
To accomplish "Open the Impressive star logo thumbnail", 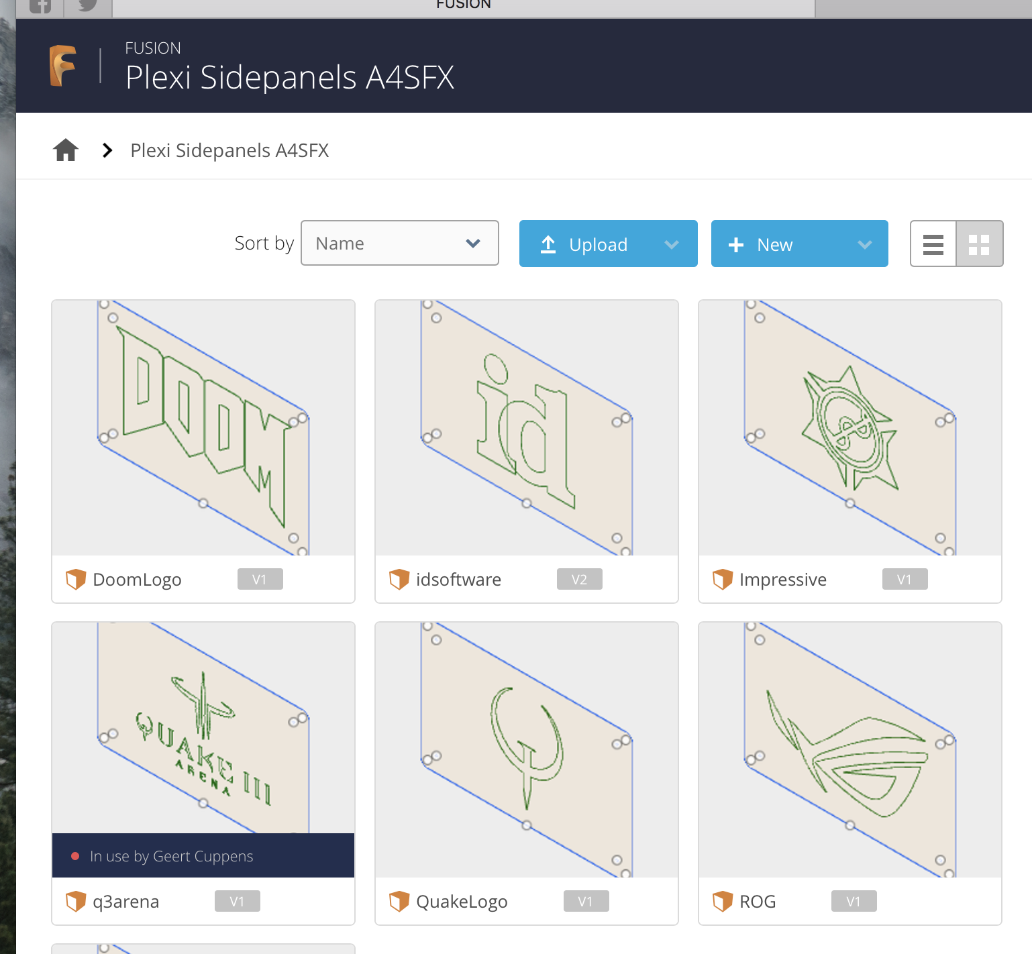I will 850,428.
